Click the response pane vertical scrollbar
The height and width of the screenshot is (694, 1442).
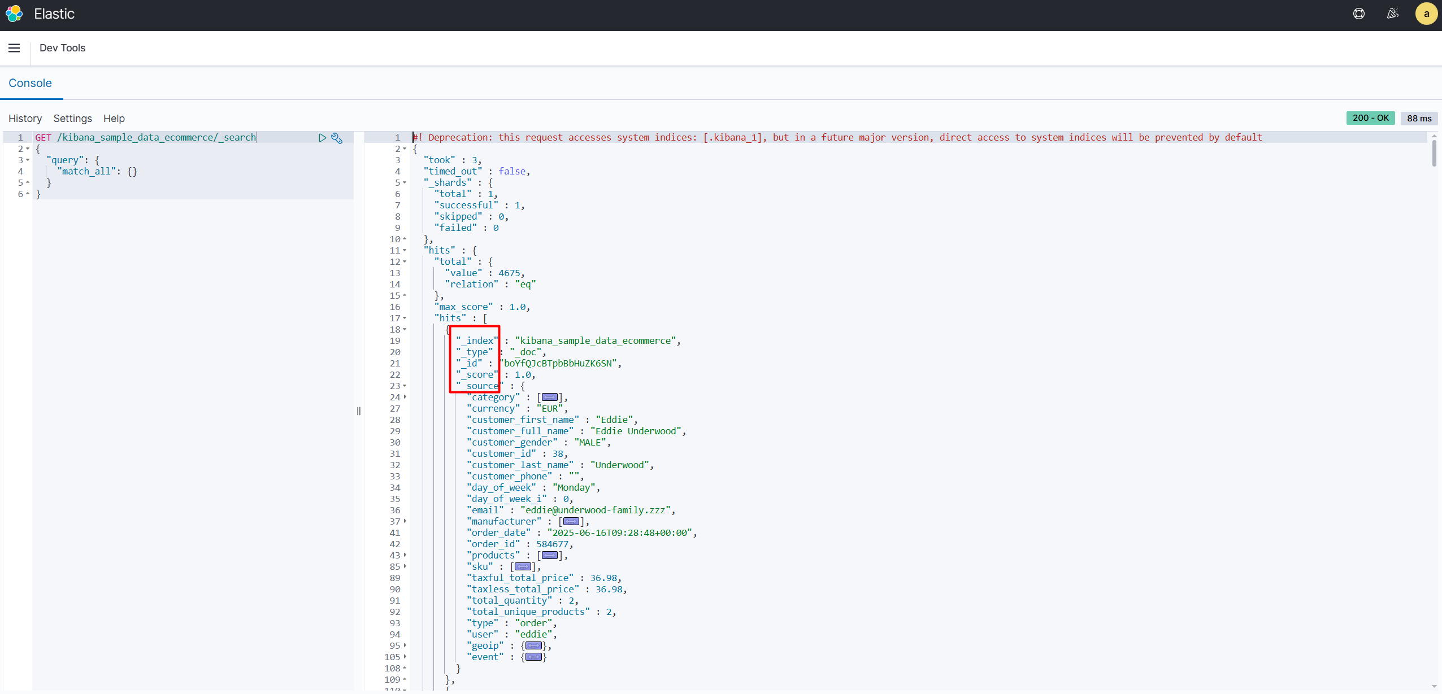coord(1434,152)
